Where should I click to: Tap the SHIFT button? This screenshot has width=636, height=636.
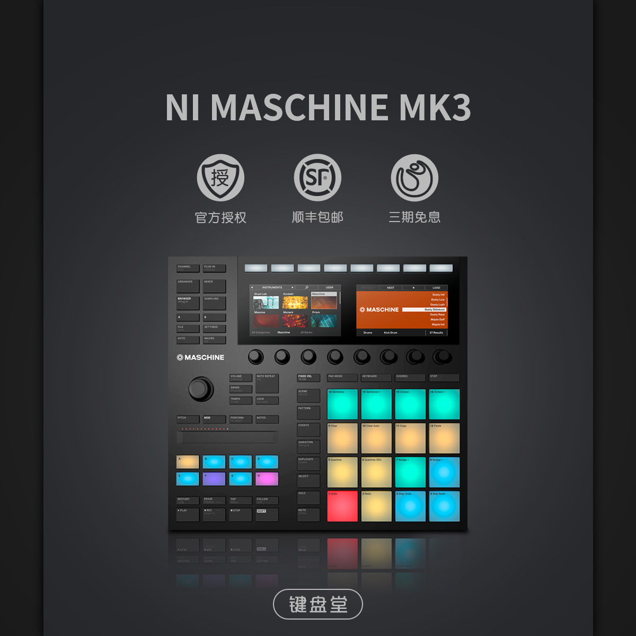267,515
